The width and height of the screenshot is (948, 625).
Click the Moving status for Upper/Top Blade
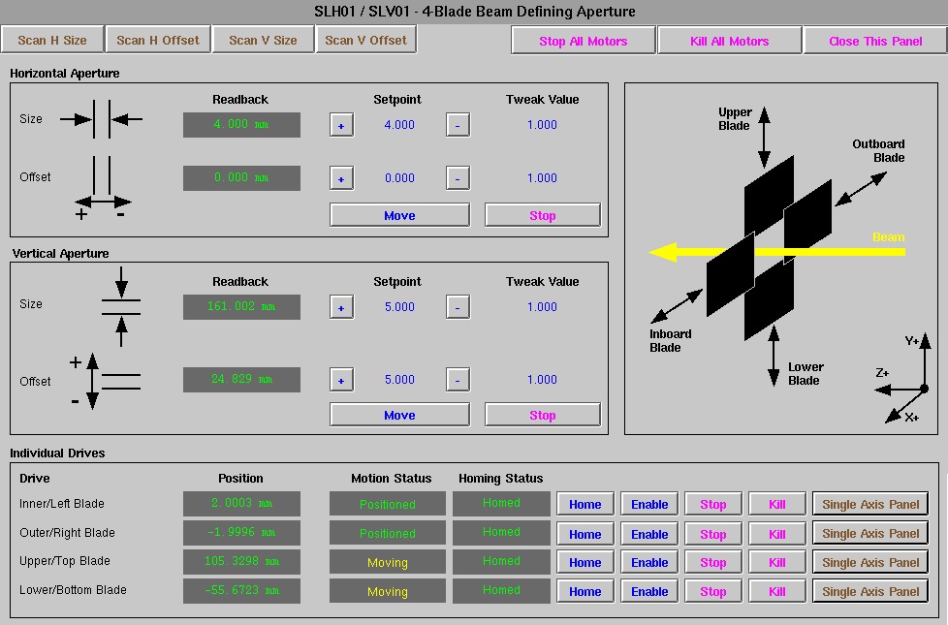(x=388, y=562)
